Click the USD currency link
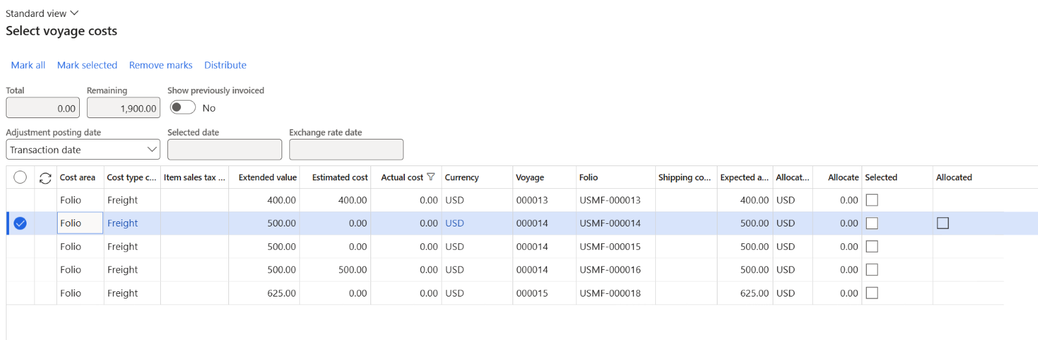Viewport: 1038px width, 340px height. tap(454, 223)
